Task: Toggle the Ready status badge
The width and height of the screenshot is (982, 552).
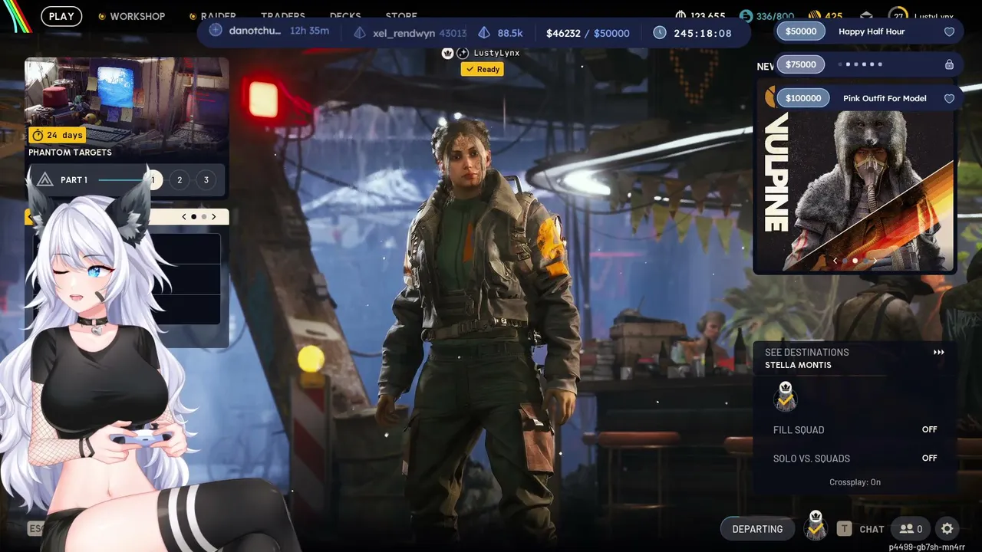Action: [482, 69]
